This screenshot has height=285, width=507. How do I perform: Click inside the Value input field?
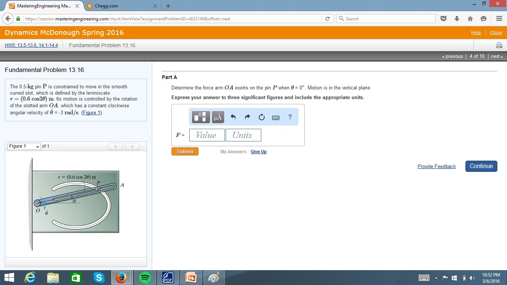(207, 135)
